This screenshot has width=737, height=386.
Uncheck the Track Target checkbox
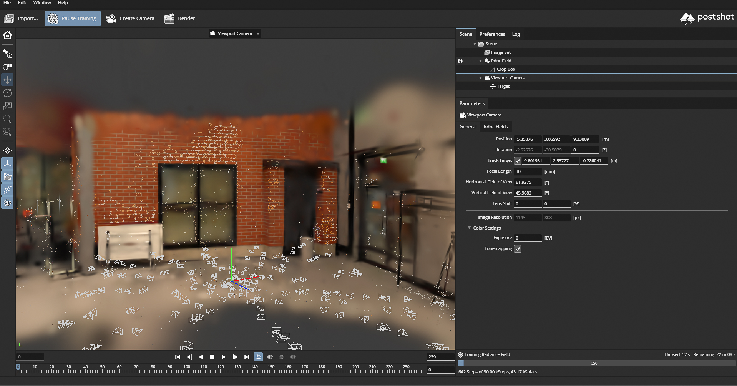point(518,161)
